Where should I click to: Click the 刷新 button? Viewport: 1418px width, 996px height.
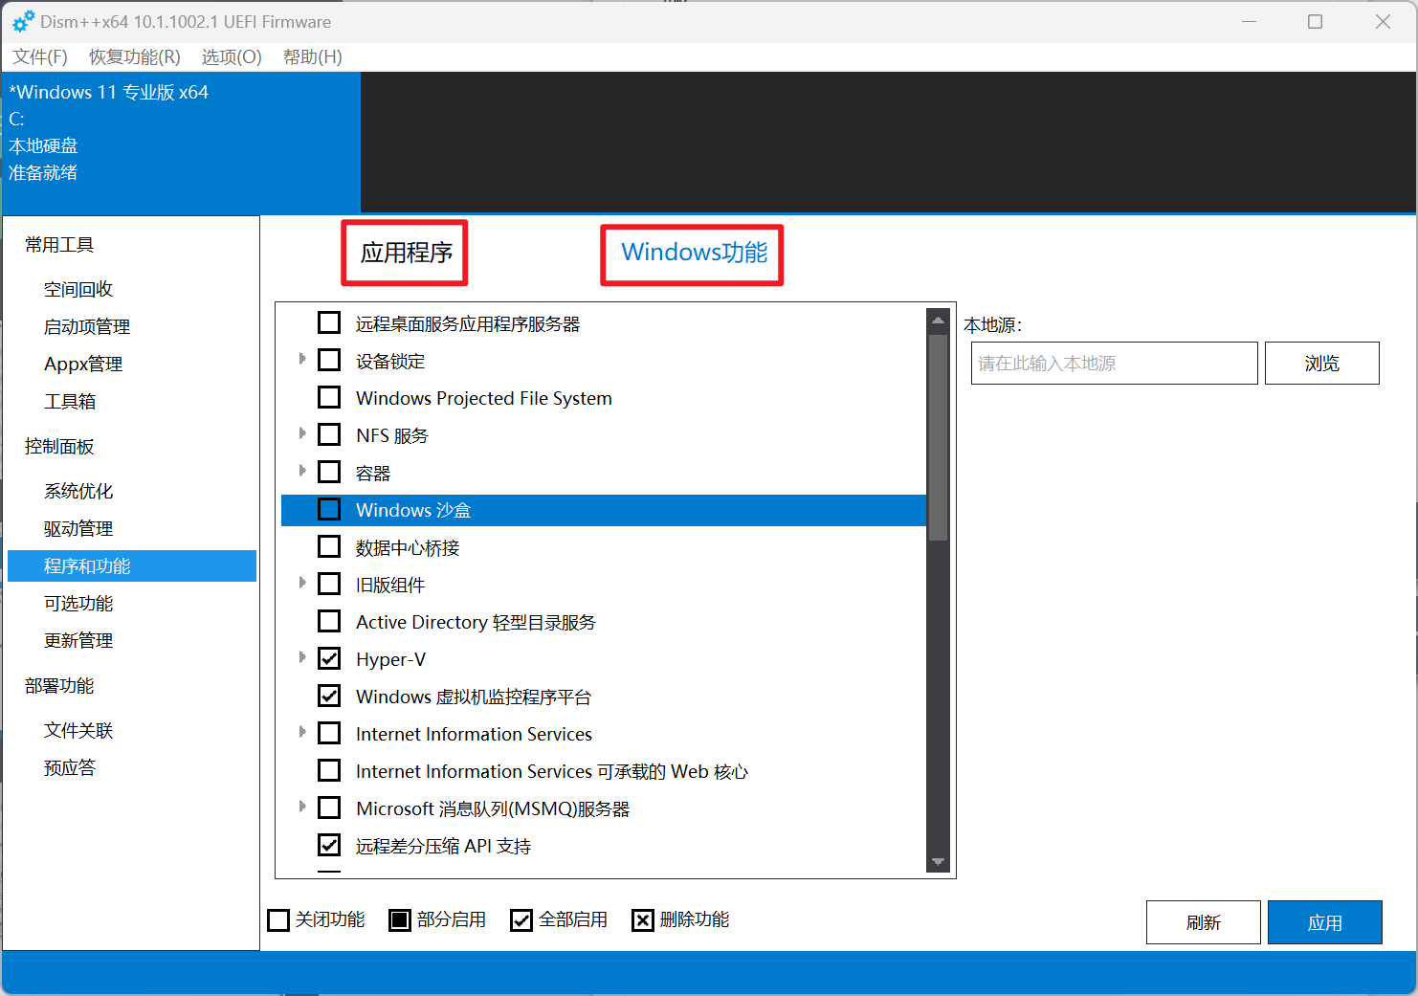click(1204, 922)
